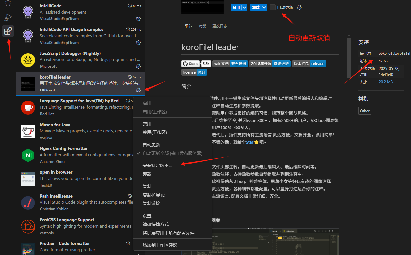The height and width of the screenshot is (255, 411).
Task: Open the settings gear beside 自动更新 checkbox
Action: (299, 7)
